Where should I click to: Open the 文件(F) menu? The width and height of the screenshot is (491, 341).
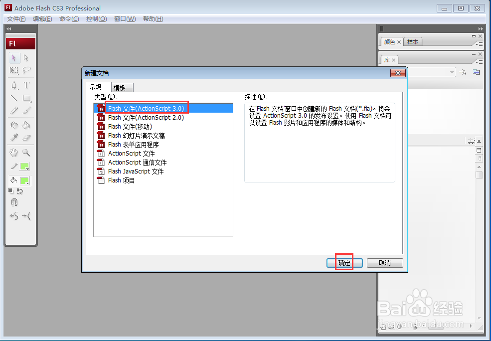pos(16,19)
